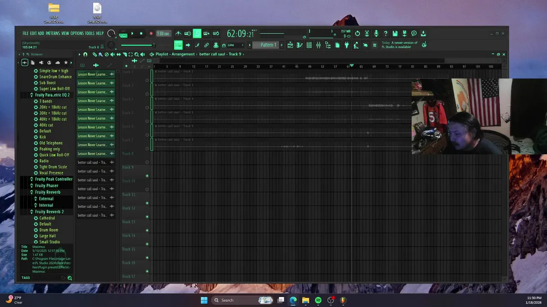The image size is (547, 307).
Task: Select the playlist Zoom magnifier tool
Action: [136, 54]
